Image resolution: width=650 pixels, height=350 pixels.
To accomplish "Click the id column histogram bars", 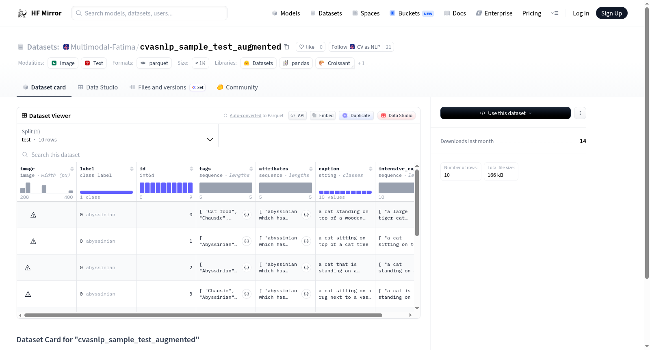I will (166, 188).
